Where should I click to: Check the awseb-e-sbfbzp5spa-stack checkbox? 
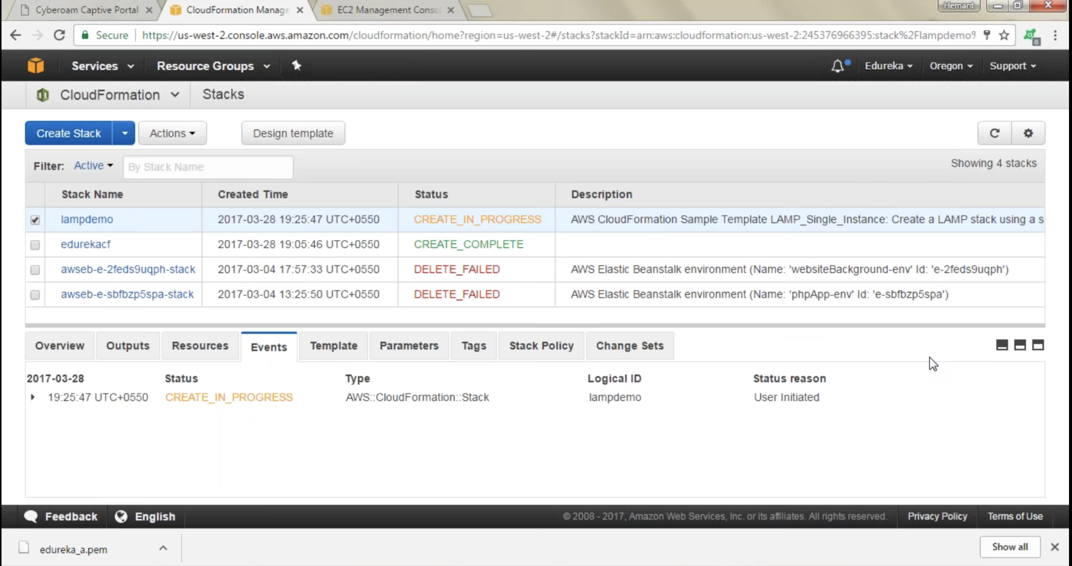pyautogui.click(x=35, y=295)
